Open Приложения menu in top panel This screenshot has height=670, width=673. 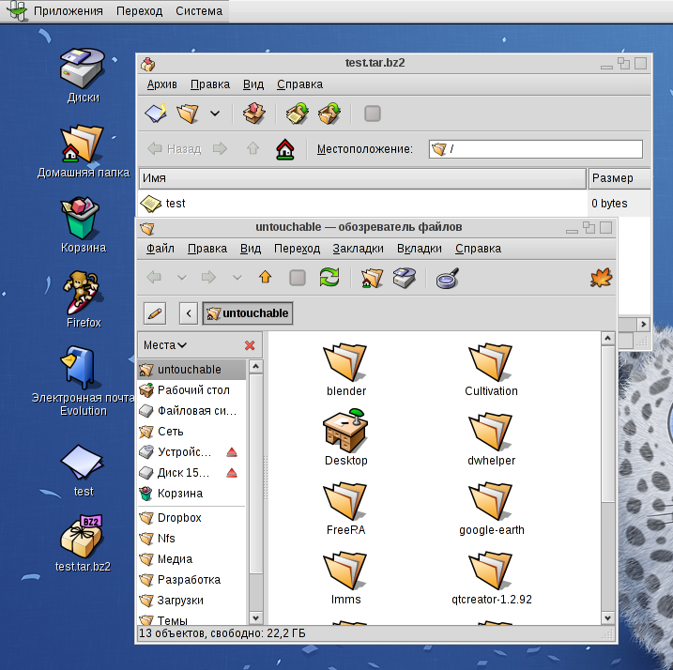69,11
